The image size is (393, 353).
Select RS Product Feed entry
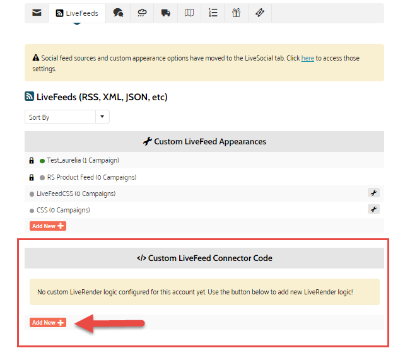point(91,177)
